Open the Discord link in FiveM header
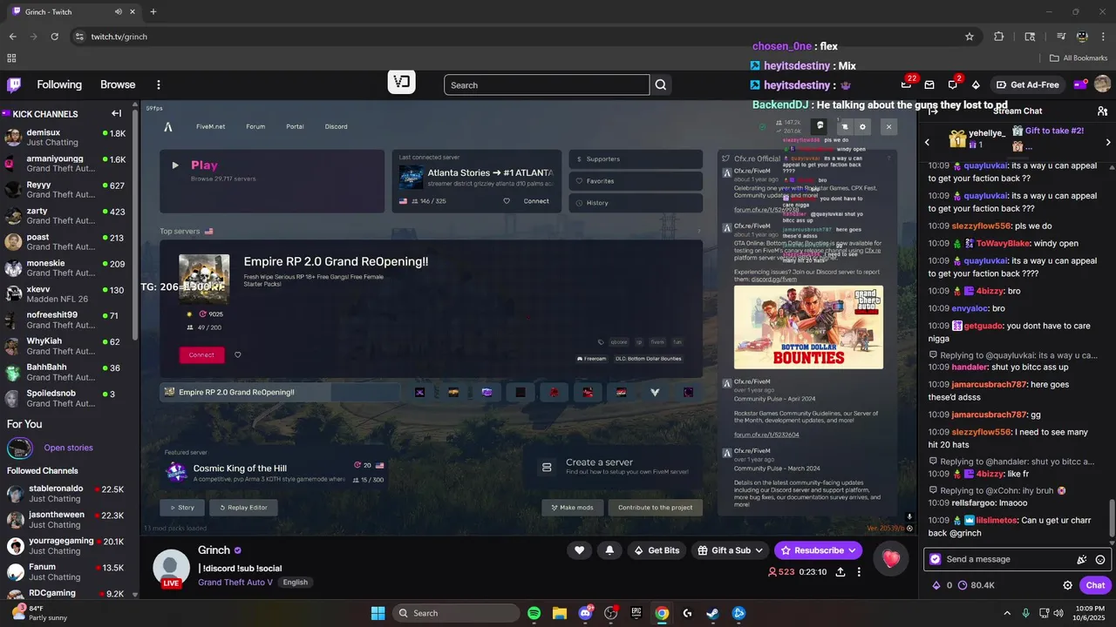This screenshot has width=1116, height=627. click(336, 126)
